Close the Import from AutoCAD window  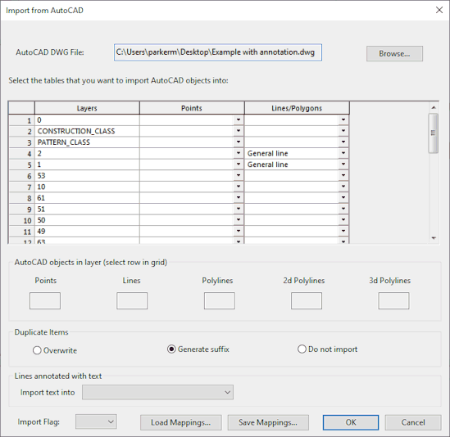tap(439, 10)
